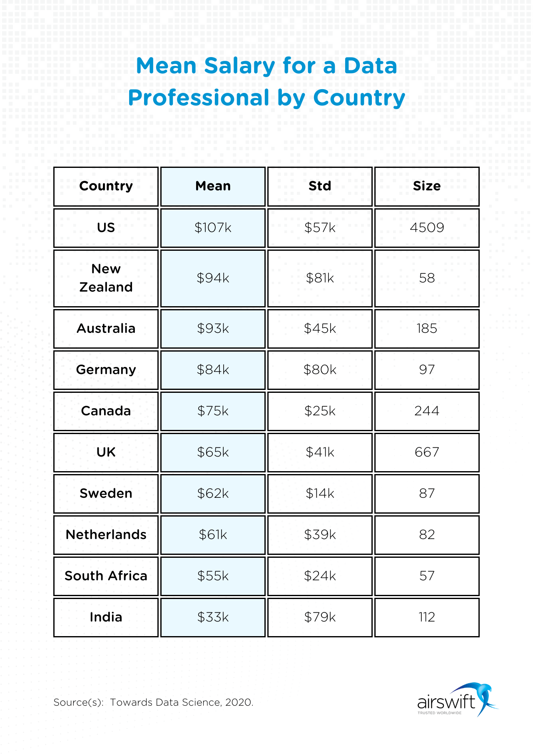Select the South Africa country cell
This screenshot has height=754, width=533.
click(x=106, y=576)
